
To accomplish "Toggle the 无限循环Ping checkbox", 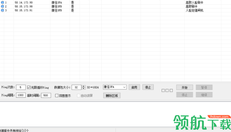I will (29, 87).
